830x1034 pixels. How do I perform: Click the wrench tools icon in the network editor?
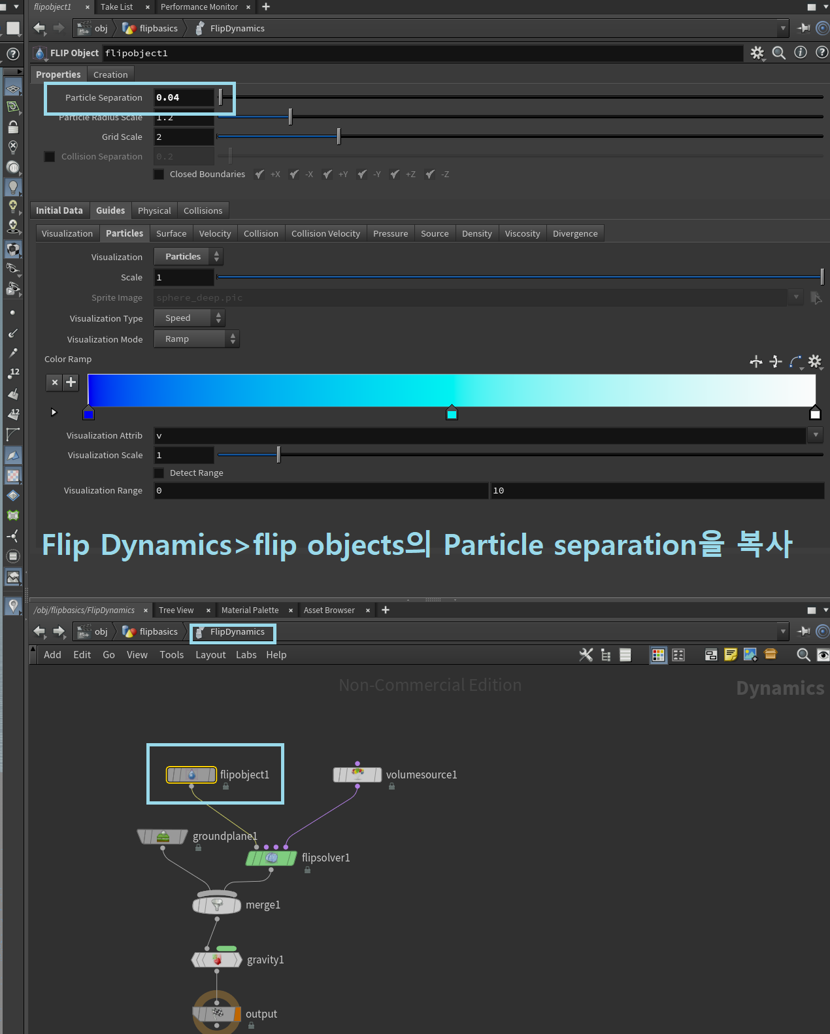coord(586,654)
